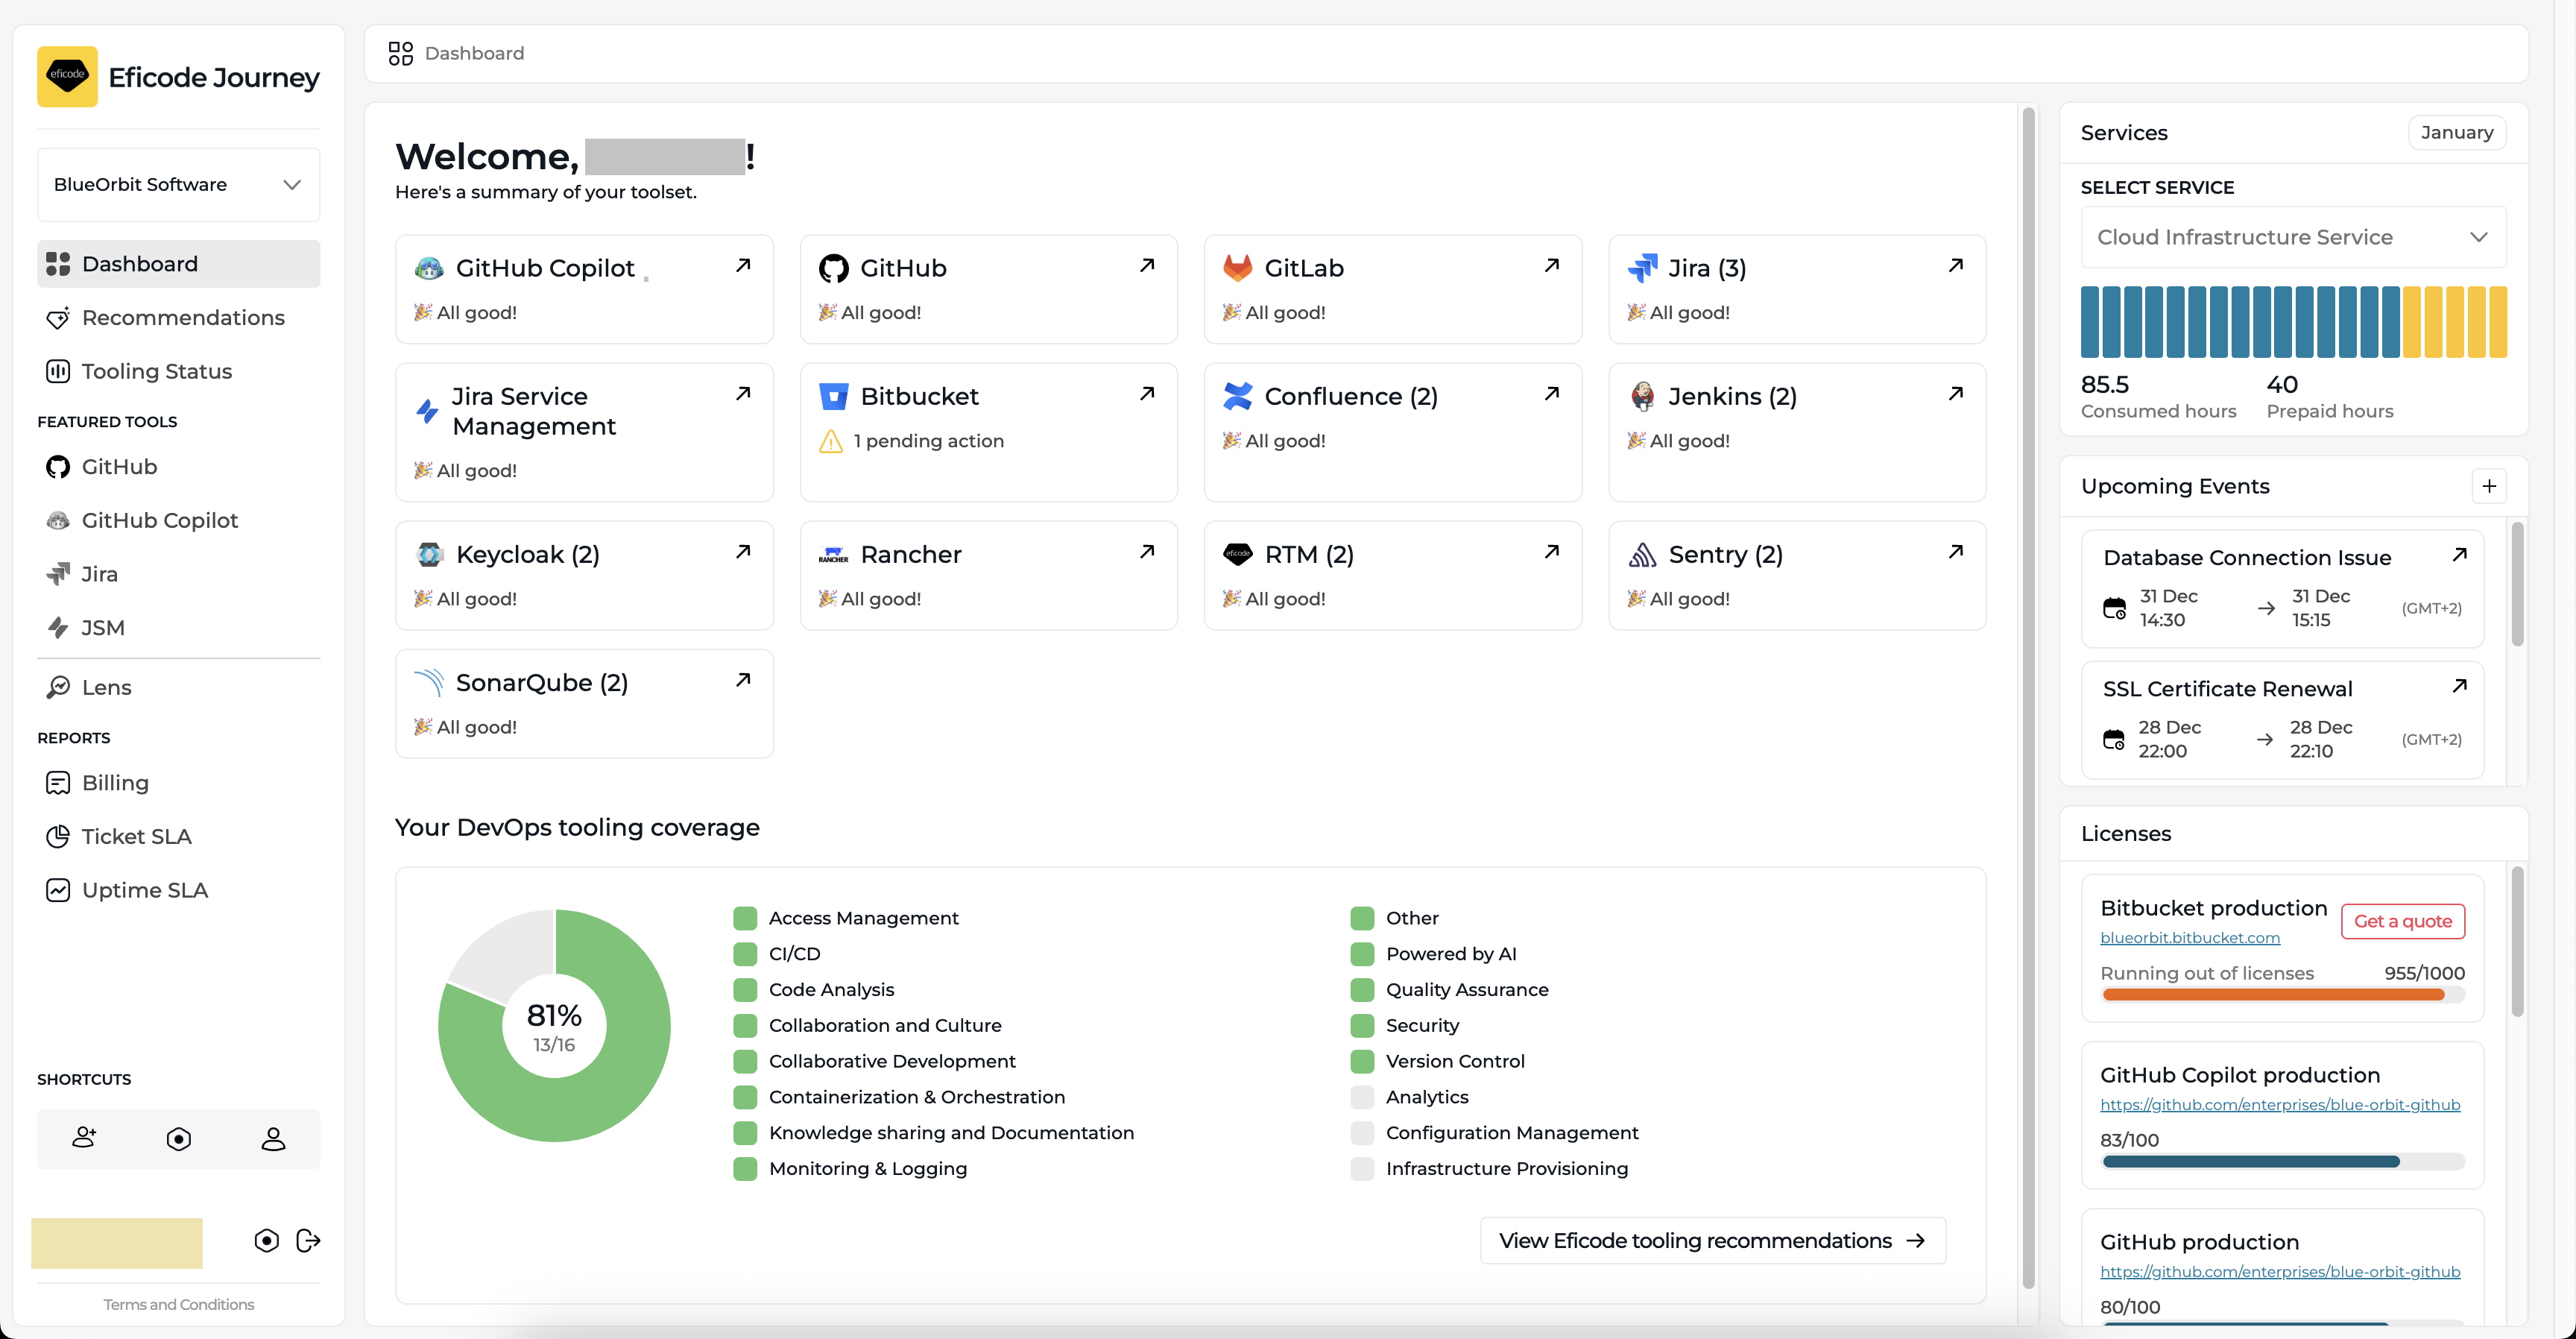View Eficode tooling recommendations button

1712,1240
